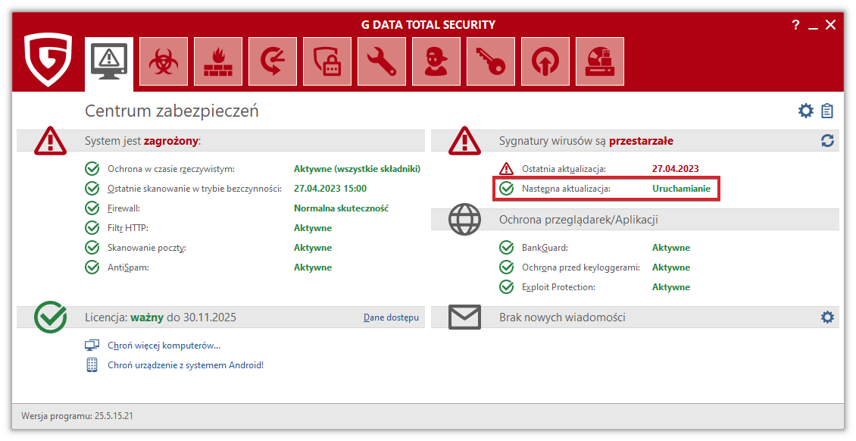
Task: Click Ochrona w czasie rzeczywistym label
Action: (x=171, y=169)
